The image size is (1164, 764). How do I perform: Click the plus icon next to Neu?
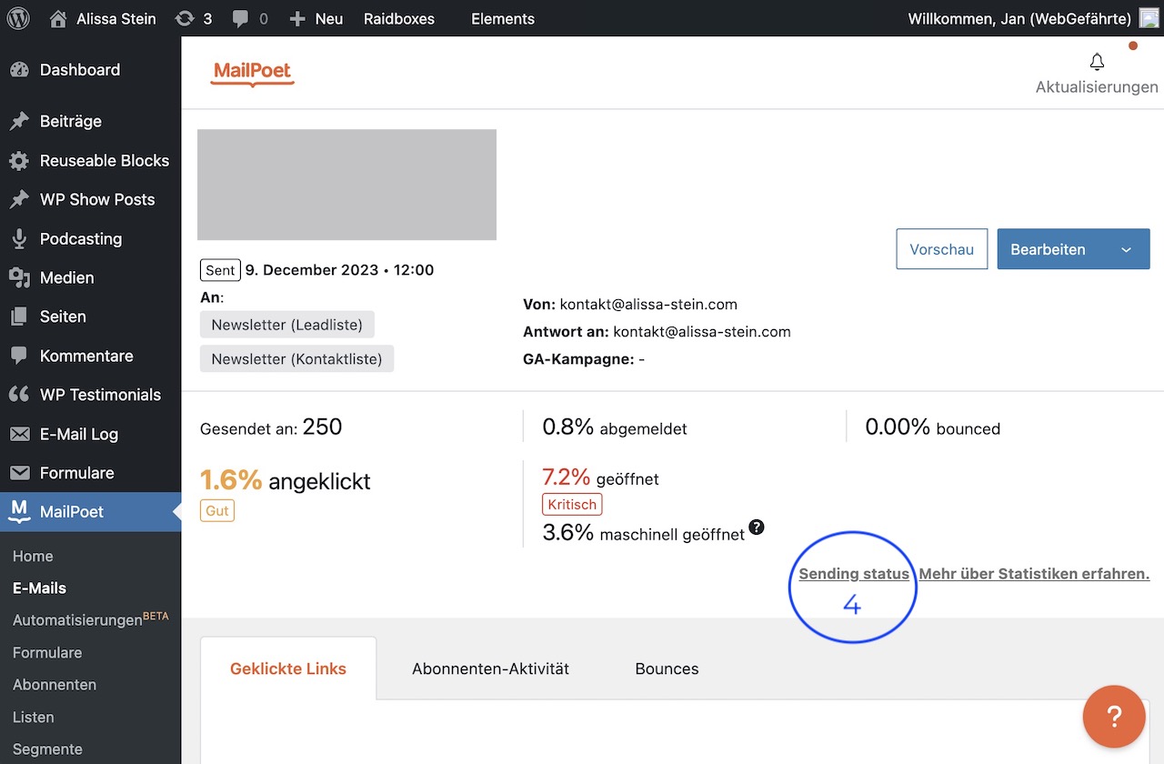coord(297,18)
